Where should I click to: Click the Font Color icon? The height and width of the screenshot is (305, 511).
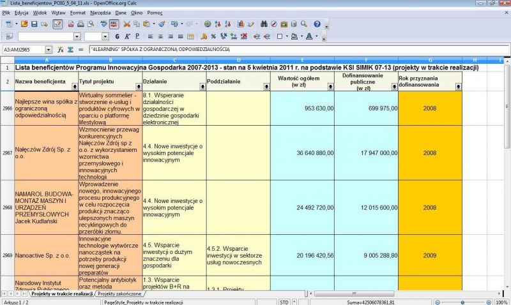(309, 36)
